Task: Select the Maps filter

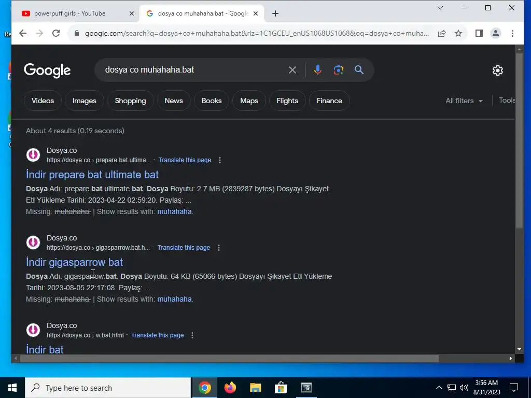Action: click(249, 101)
